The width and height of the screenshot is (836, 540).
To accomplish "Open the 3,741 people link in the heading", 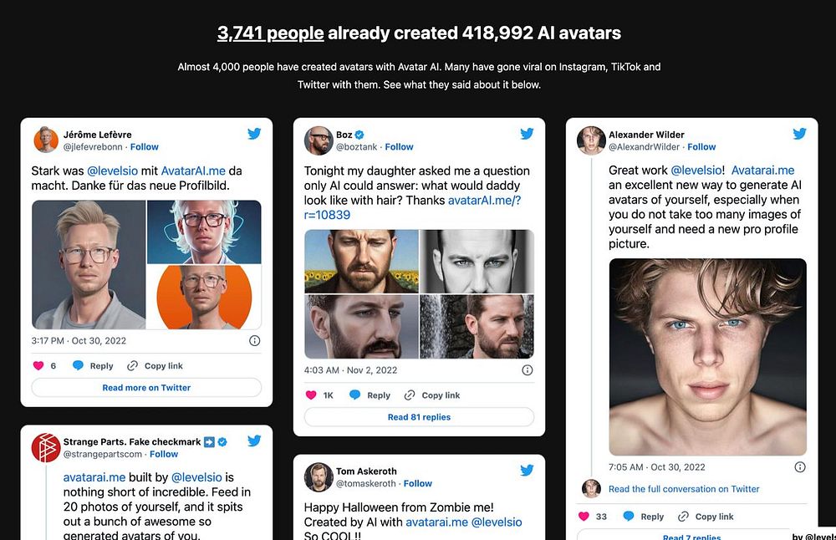I will [x=270, y=33].
